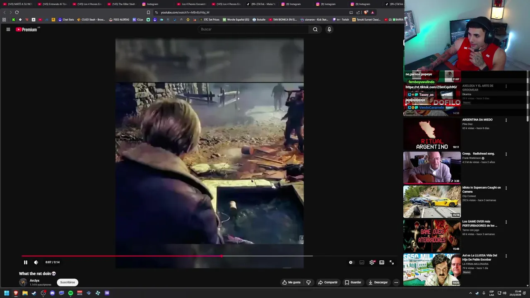Open the Arctyx channel name link

tap(34, 281)
